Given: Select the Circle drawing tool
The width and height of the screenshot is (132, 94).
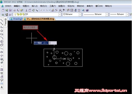Looking at the screenshot, I should coord(2,41).
